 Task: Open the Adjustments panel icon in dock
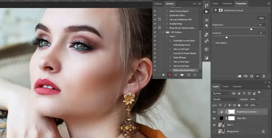coord(206,58)
